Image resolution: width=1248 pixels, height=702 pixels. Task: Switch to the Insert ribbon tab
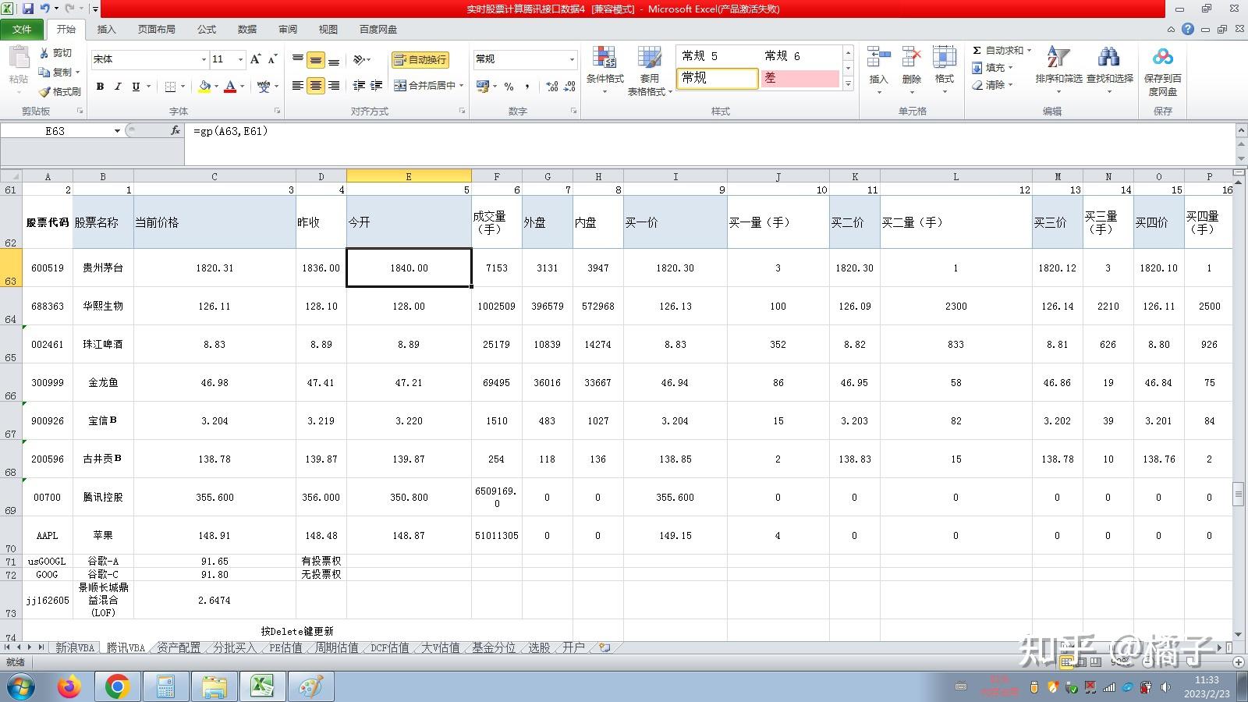[106, 30]
